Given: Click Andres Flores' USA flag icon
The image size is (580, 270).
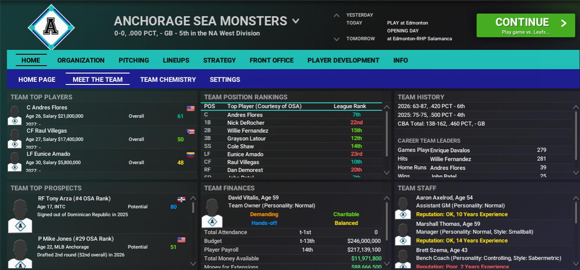Looking at the screenshot, I should pos(190,109).
